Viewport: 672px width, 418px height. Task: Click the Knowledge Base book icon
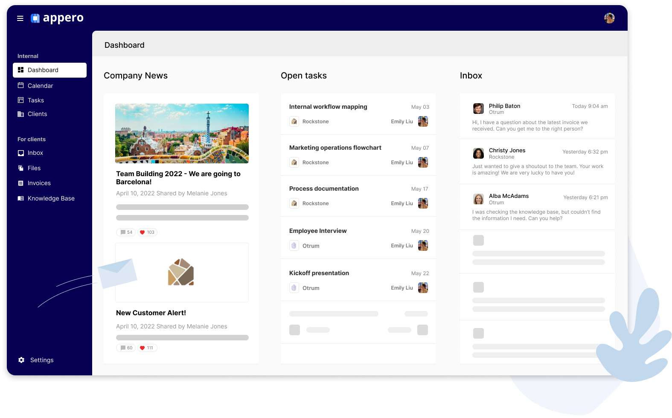point(20,198)
